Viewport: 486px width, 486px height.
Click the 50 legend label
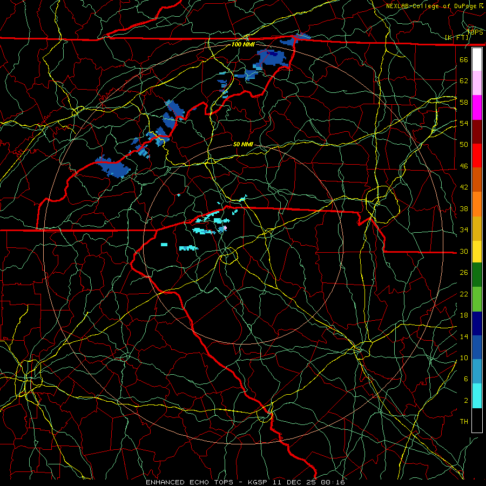464,145
